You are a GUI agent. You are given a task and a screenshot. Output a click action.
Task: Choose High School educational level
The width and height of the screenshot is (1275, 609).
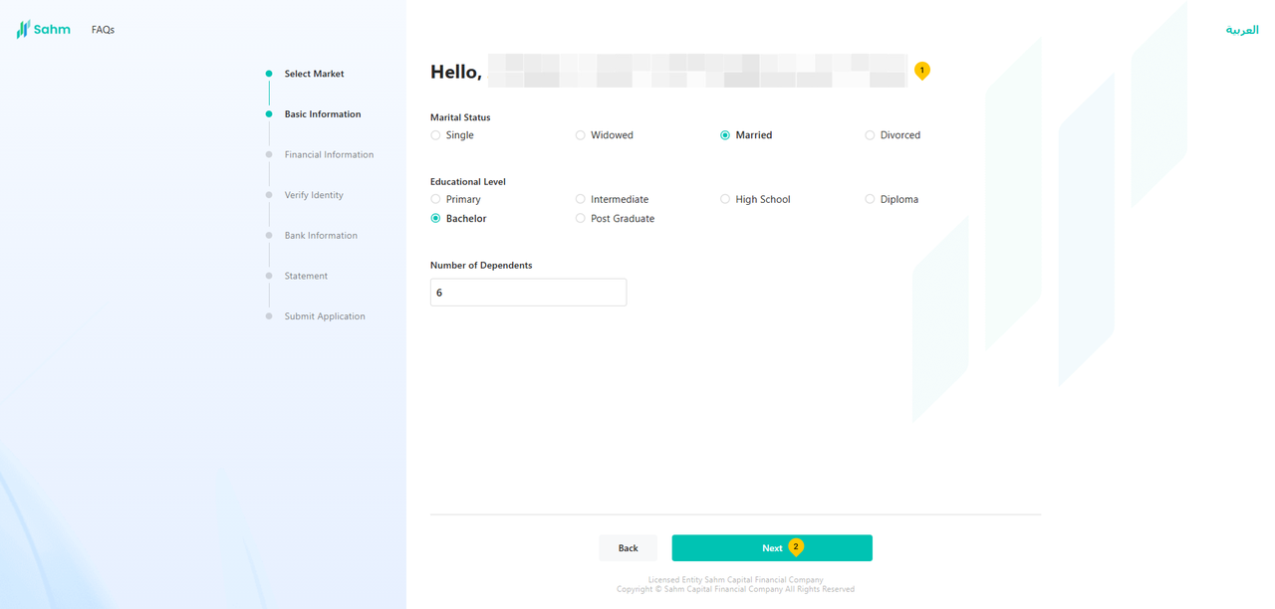[x=725, y=199]
